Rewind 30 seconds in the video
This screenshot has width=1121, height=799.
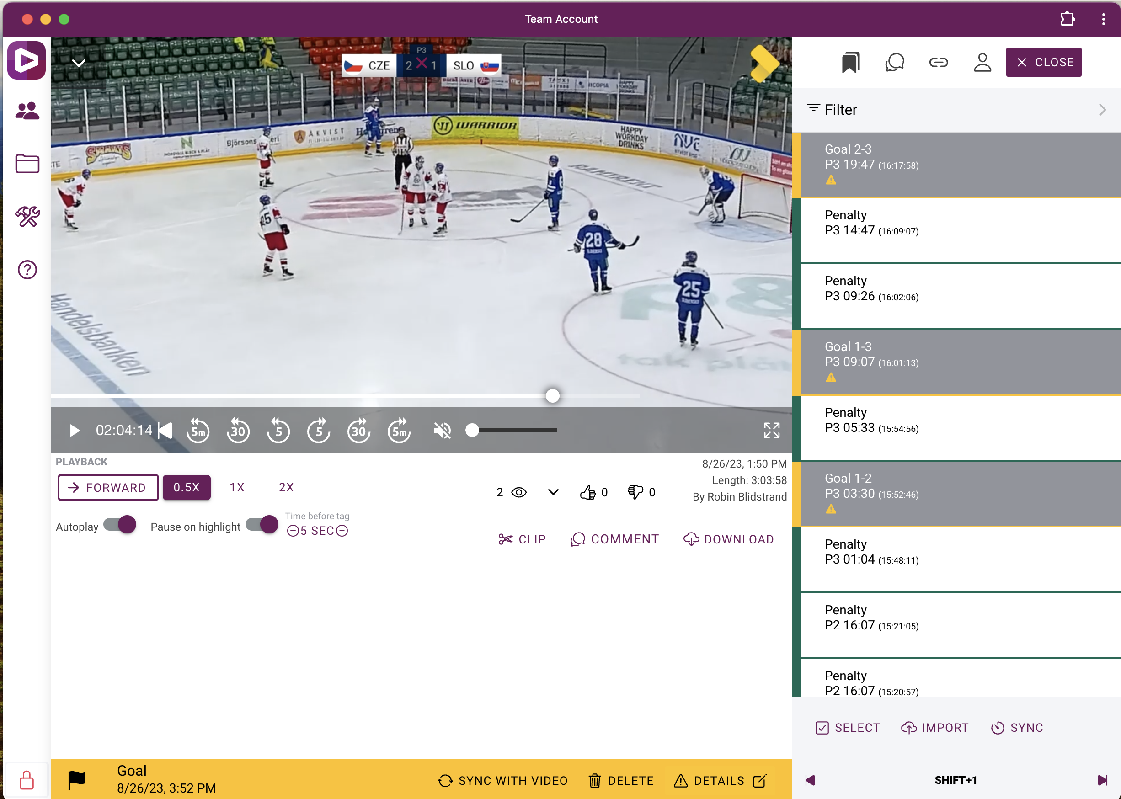tap(238, 431)
